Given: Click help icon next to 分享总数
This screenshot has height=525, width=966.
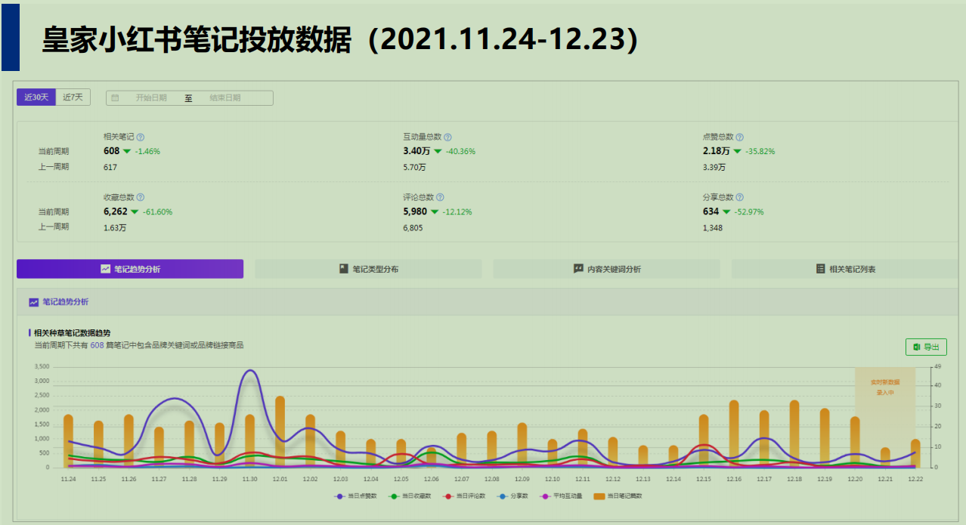Looking at the screenshot, I should tap(739, 198).
